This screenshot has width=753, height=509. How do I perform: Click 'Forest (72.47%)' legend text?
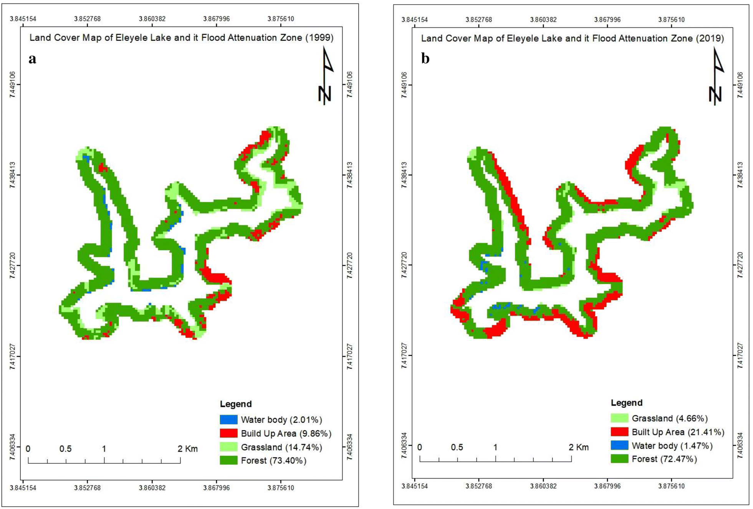pyautogui.click(x=664, y=459)
